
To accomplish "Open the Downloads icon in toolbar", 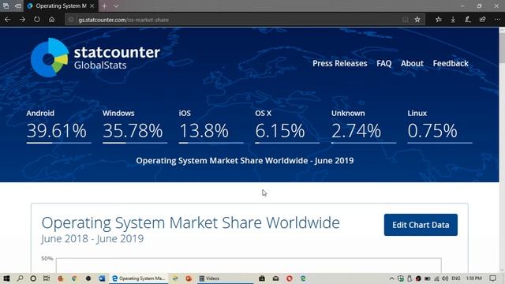I will click(453, 20).
